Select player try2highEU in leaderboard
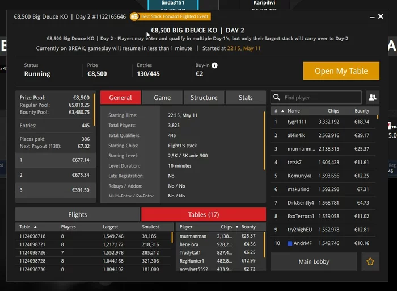397x291 pixels. (x=323, y=230)
